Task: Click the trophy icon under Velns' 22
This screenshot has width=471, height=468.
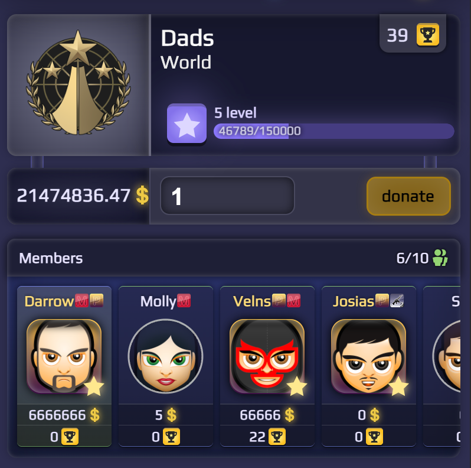Action: [277, 437]
